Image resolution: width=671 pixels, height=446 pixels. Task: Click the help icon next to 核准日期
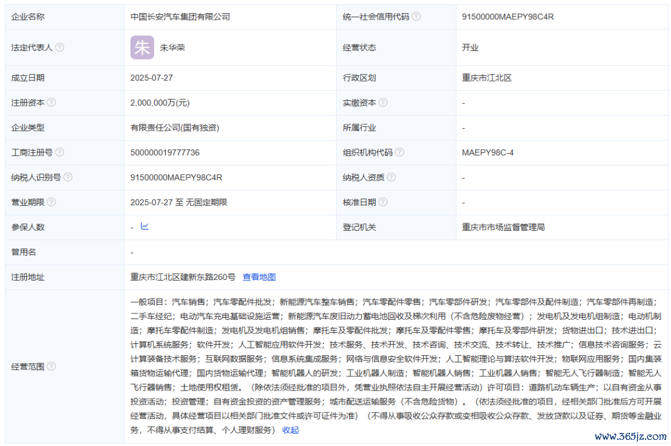pos(383,202)
